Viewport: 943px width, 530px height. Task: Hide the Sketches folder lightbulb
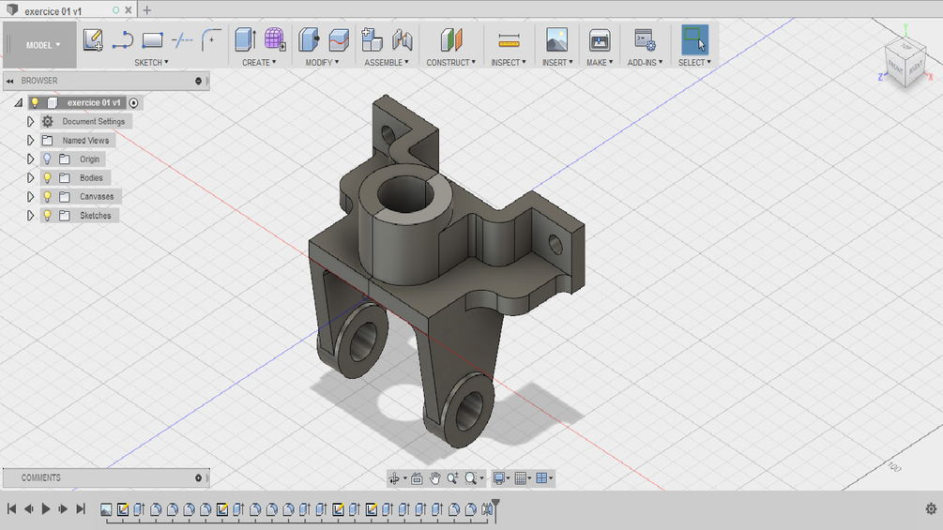tap(47, 215)
